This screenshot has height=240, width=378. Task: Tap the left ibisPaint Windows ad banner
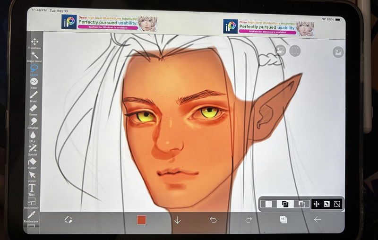click(109, 23)
